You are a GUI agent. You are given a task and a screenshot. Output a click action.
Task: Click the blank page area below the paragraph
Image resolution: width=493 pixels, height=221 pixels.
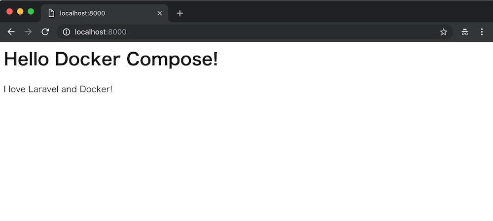click(x=246, y=157)
